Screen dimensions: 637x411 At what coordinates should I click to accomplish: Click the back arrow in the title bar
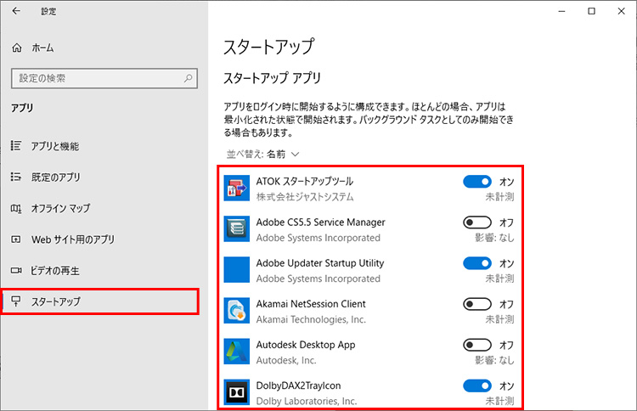click(x=16, y=11)
